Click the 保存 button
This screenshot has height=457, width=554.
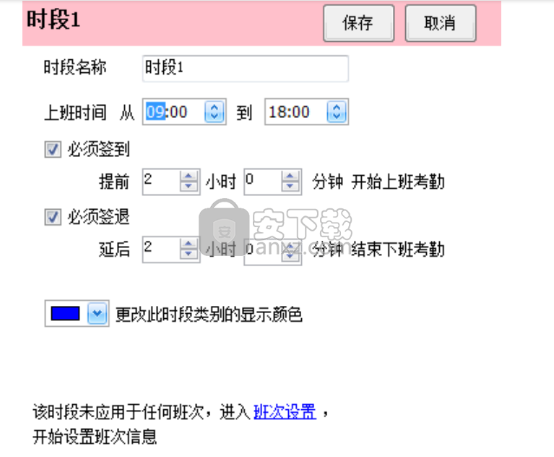tap(358, 23)
